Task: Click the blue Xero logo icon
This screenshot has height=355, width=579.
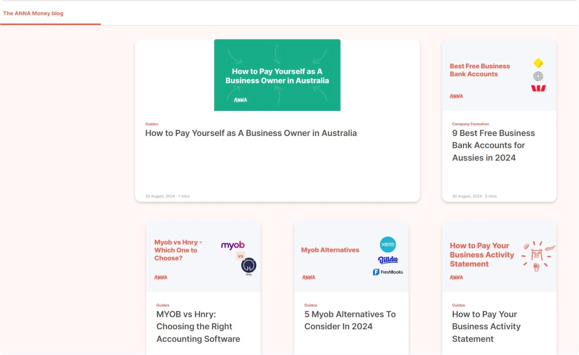Action: point(388,244)
